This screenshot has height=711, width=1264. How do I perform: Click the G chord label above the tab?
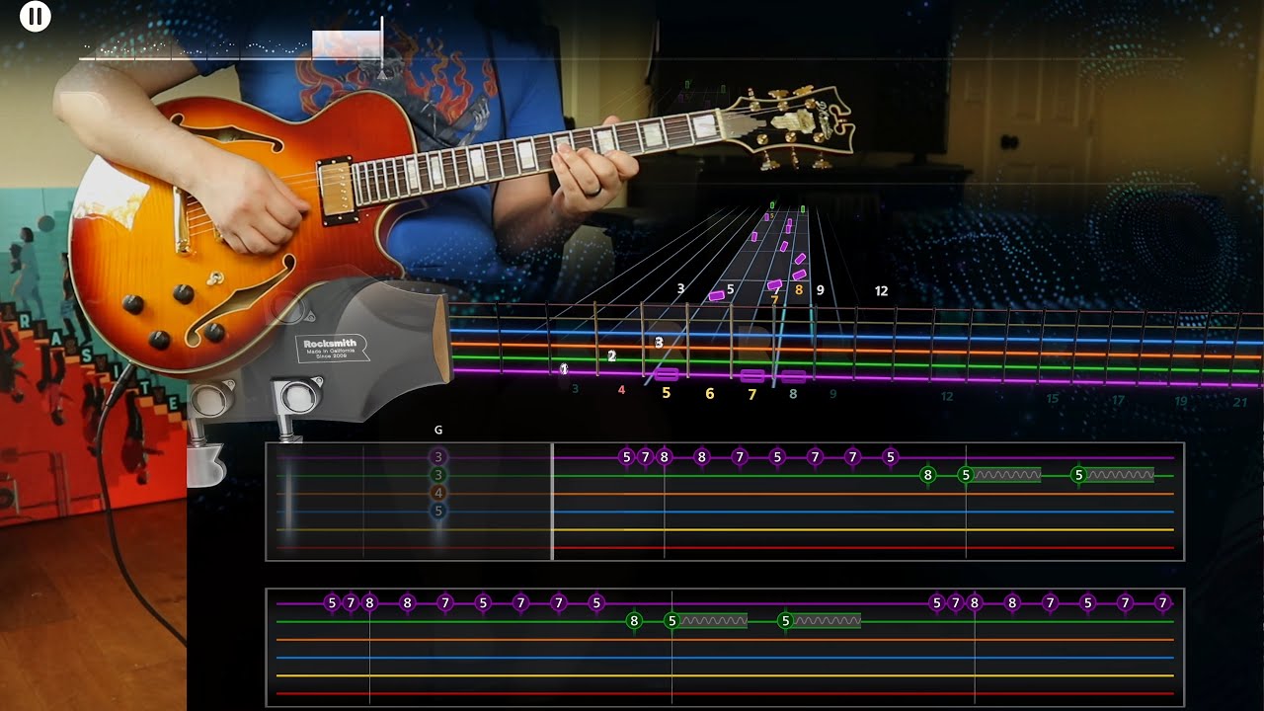pyautogui.click(x=438, y=431)
